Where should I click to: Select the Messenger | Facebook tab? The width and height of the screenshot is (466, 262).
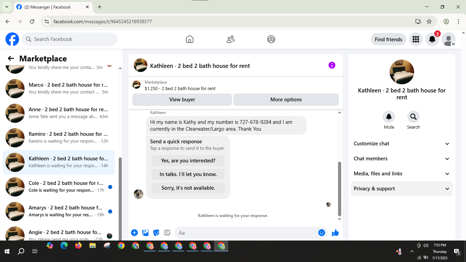[53, 7]
